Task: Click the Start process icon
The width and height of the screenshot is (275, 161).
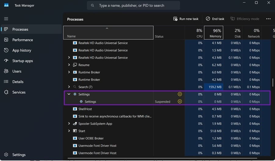Action: point(75,131)
